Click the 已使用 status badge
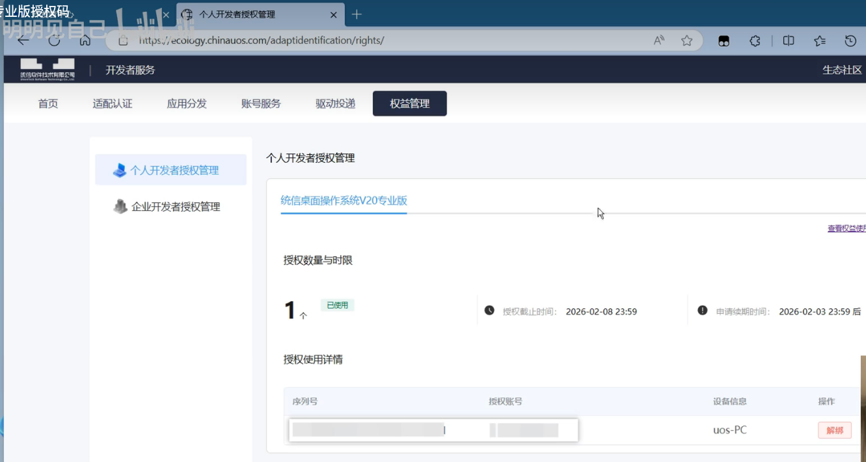 pyautogui.click(x=337, y=305)
